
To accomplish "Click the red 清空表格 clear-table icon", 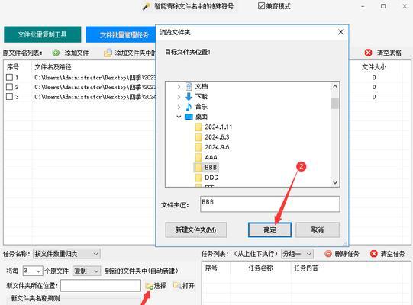I will coord(368,53).
